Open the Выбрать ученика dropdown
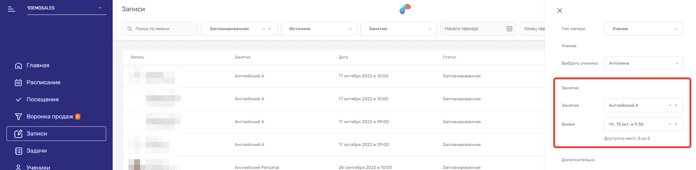The height and width of the screenshot is (170, 696). [643, 63]
